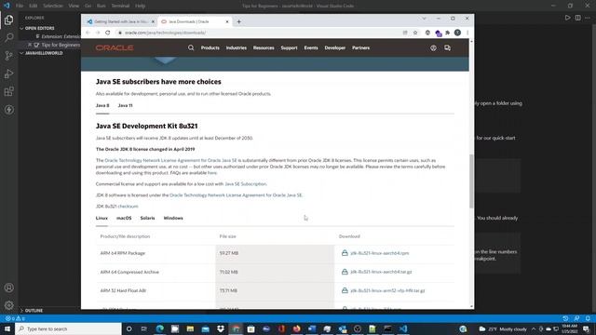
Task: Open the Chrome three-dot menu
Action: tap(467, 33)
